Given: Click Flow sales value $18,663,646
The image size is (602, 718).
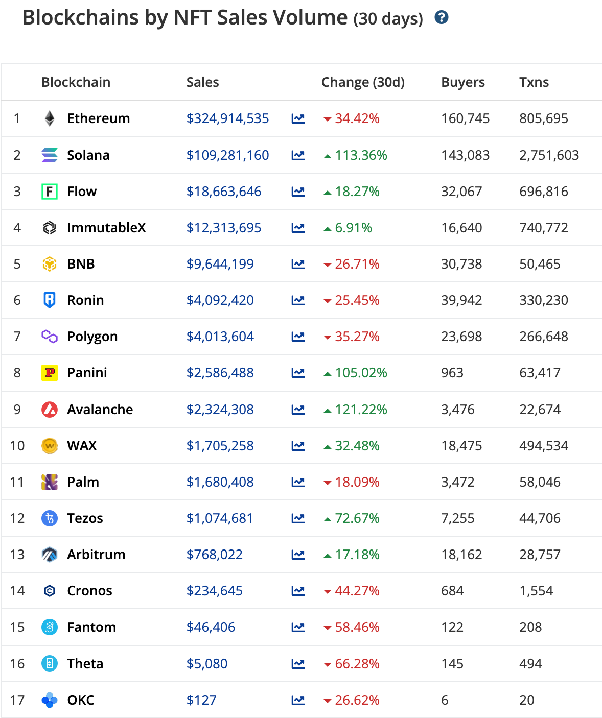Looking at the screenshot, I should 224,192.
